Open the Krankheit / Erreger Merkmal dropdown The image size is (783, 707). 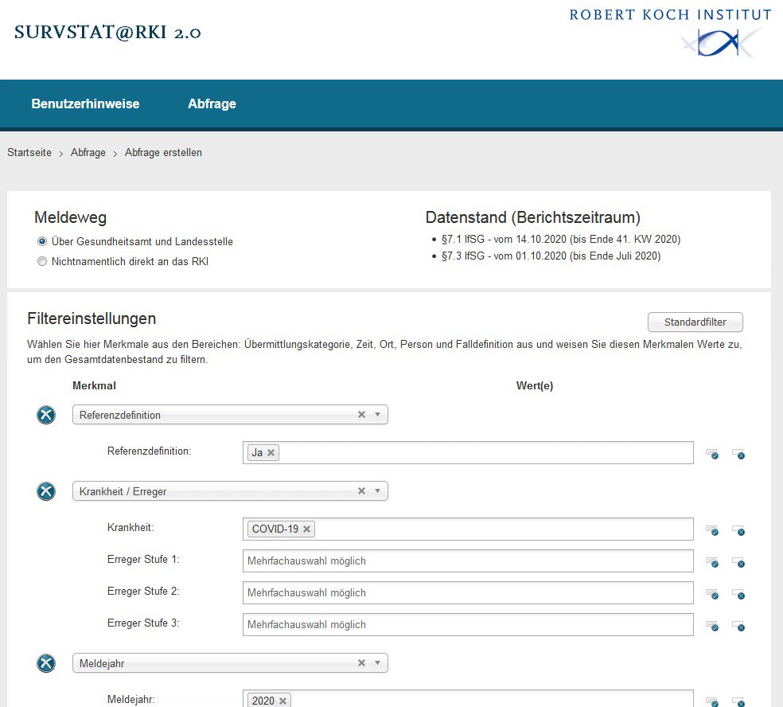[x=230, y=491]
